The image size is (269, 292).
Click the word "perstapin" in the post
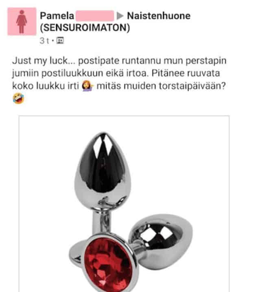pos(206,61)
